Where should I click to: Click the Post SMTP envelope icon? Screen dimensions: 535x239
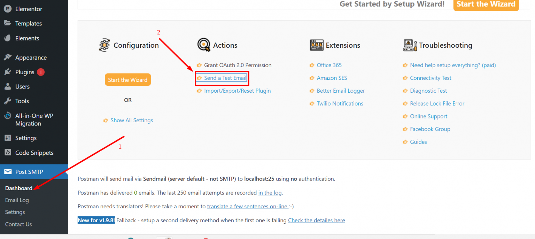(8, 171)
